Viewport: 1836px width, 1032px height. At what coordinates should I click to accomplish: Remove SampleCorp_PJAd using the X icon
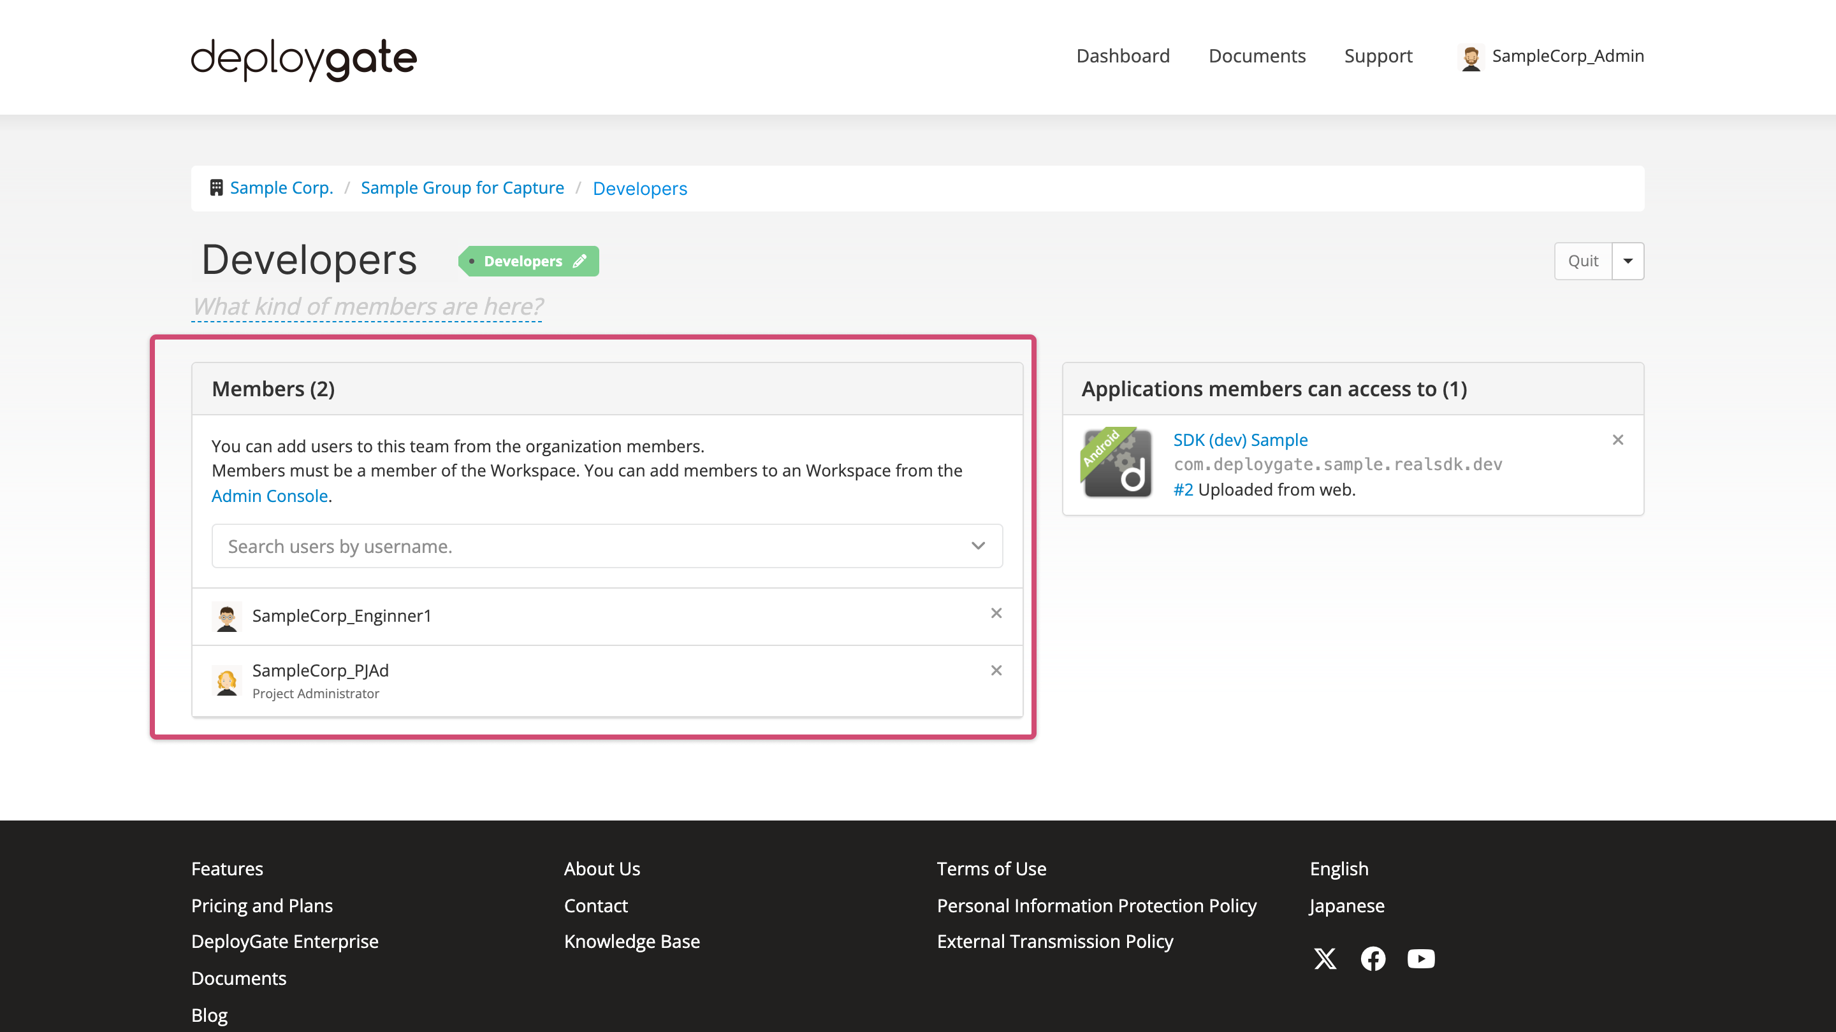pyautogui.click(x=996, y=671)
